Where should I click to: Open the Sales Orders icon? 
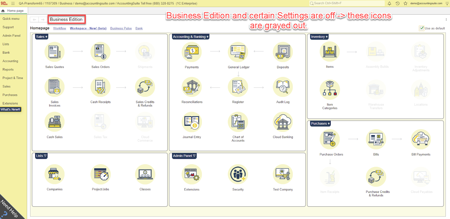(x=100, y=52)
